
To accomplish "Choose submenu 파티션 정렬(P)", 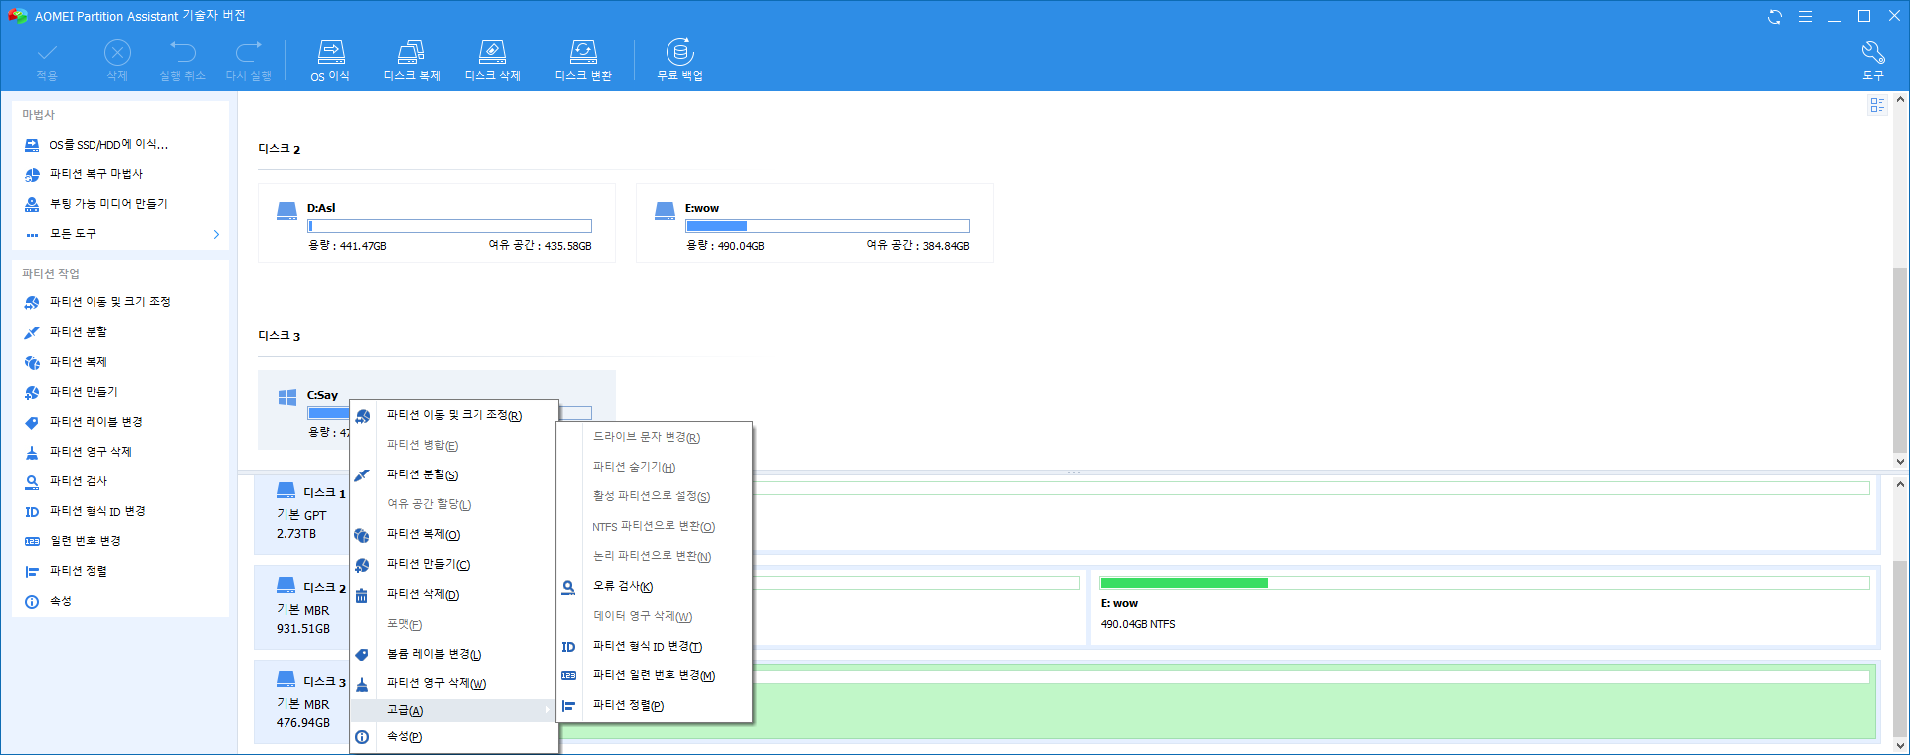I will pos(654,705).
